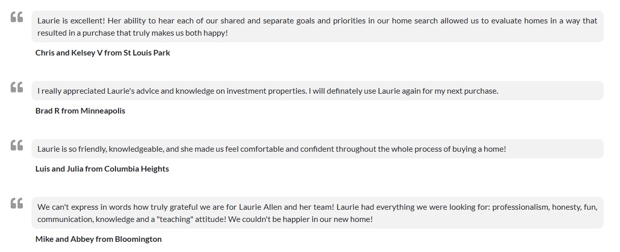
Task: Click the 'St Louis Park' location text
Action: (147, 53)
